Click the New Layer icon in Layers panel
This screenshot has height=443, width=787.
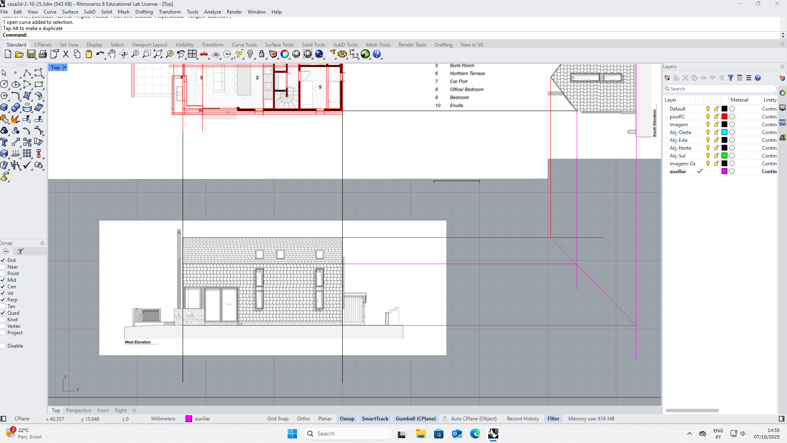click(x=667, y=78)
